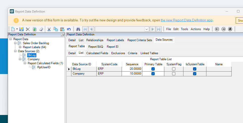Switch to the Report Labels tab
243x123 pixels.
click(115, 40)
